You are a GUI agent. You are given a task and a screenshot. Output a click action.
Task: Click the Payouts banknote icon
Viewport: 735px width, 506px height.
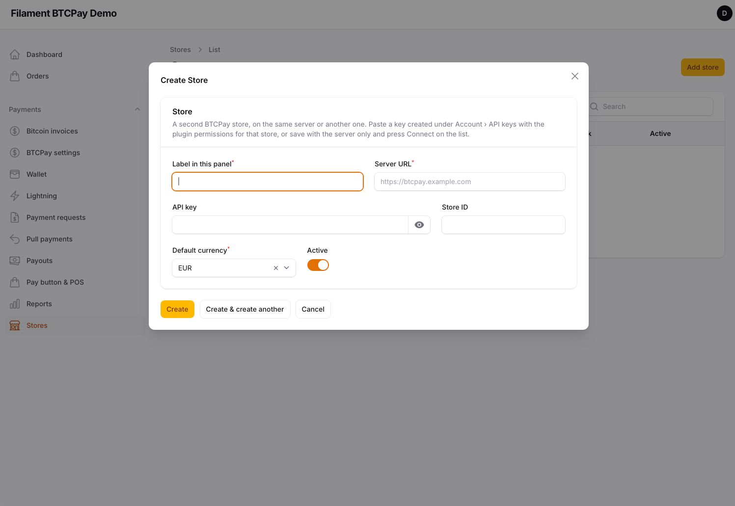pos(15,261)
